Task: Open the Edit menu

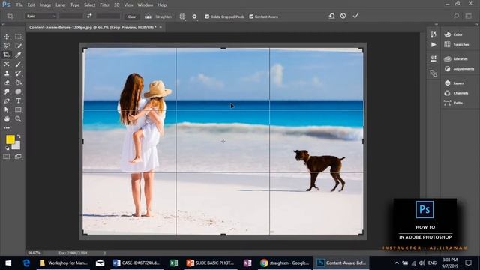Action: pos(31,5)
